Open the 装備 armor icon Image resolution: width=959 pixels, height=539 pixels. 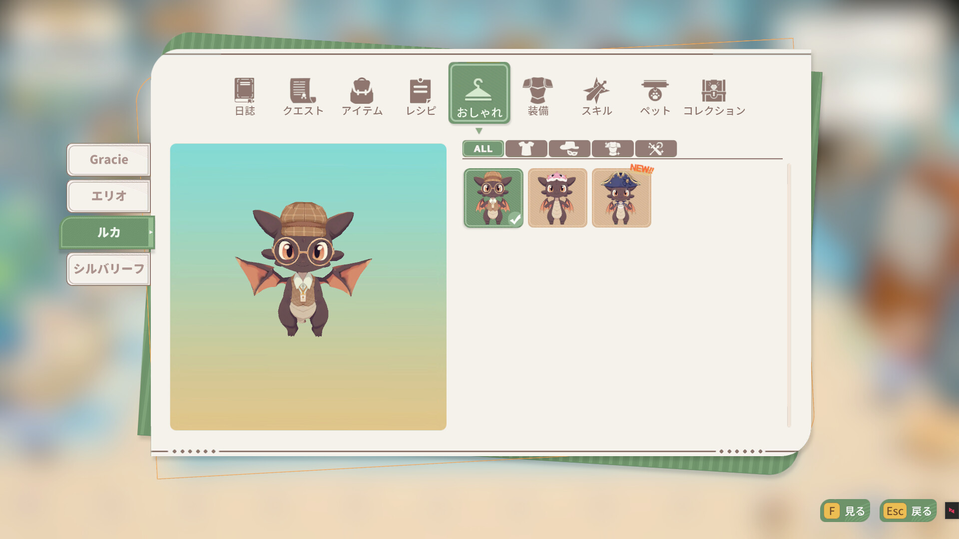pos(538,96)
